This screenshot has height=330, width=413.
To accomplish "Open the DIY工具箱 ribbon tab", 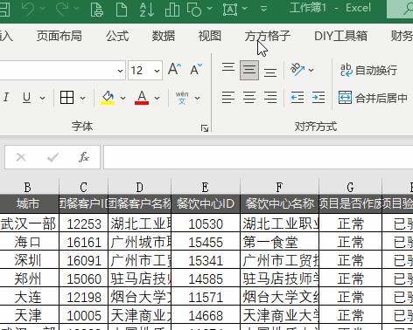I will point(340,36).
